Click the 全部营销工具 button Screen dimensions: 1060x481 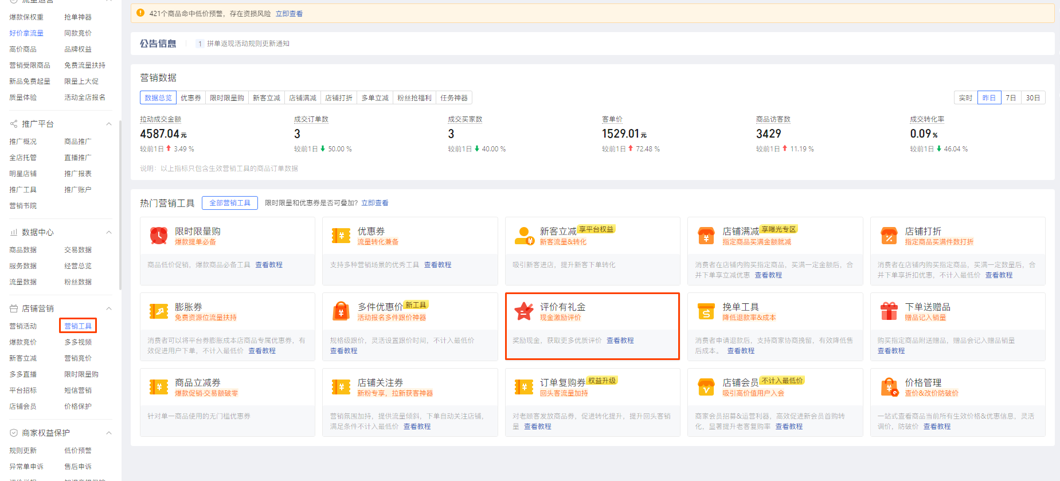point(229,203)
